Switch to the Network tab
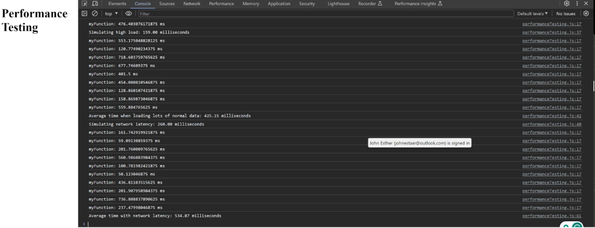Image resolution: width=595 pixels, height=228 pixels. [191, 4]
